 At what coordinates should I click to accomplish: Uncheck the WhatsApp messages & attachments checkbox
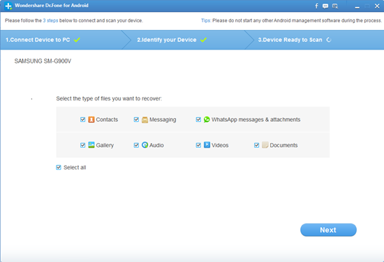198,120
